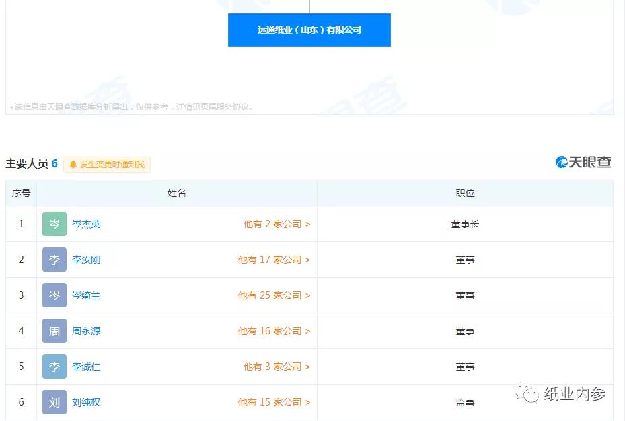
Task: Open the 岑杰英 name link
Action: tap(86, 224)
